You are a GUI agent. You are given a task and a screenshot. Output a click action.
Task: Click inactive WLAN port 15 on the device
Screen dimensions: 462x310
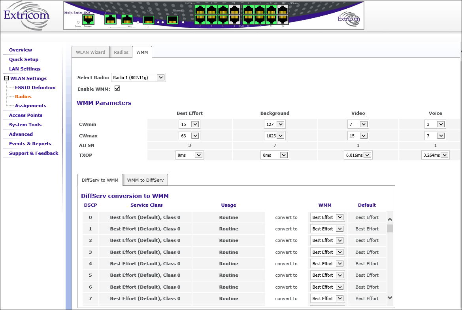tap(283, 10)
